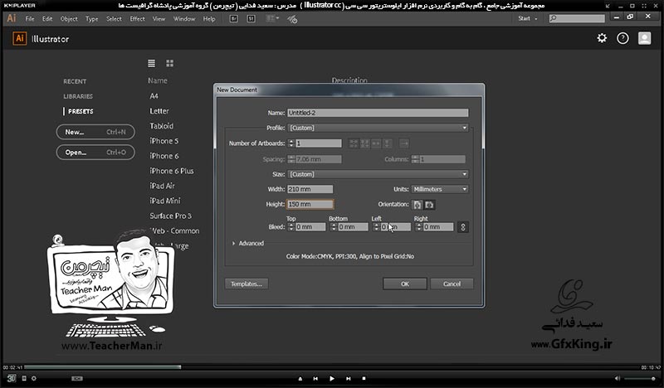The image size is (664, 388).
Task: Click the stop button in KMPlayer
Action: click(x=364, y=378)
